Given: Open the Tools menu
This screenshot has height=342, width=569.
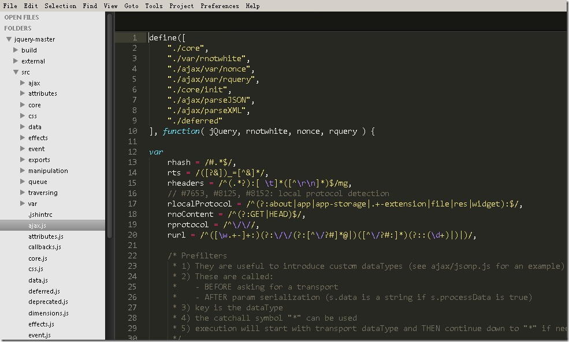Looking at the screenshot, I should [x=154, y=6].
